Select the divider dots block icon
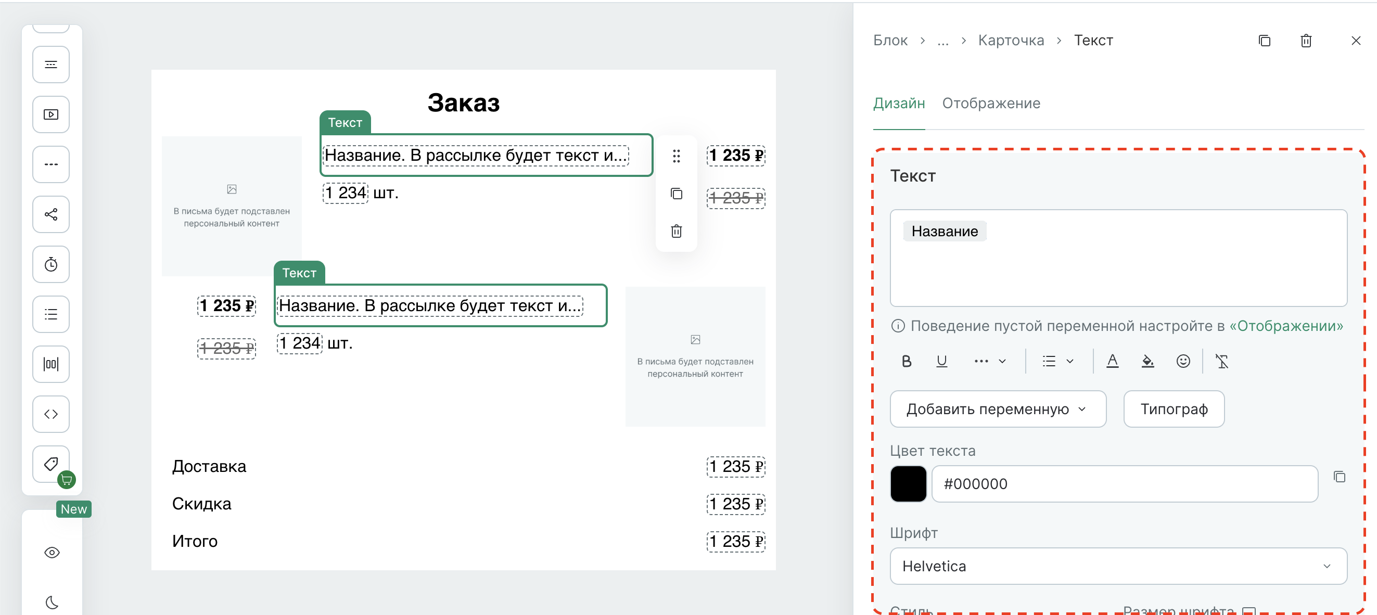 tap(51, 164)
